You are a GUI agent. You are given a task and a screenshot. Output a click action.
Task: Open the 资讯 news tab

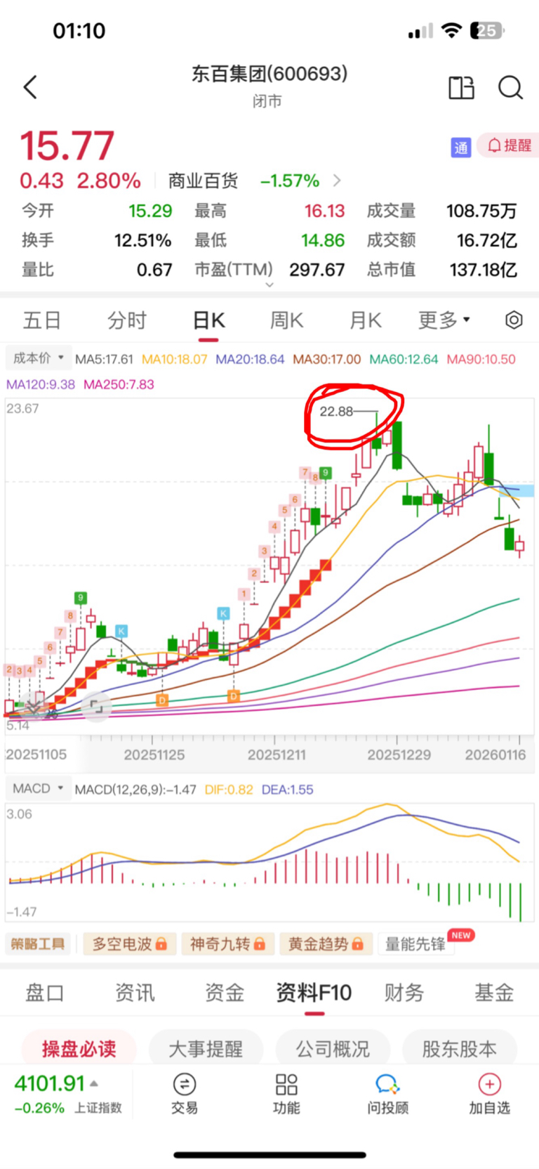[x=135, y=993]
